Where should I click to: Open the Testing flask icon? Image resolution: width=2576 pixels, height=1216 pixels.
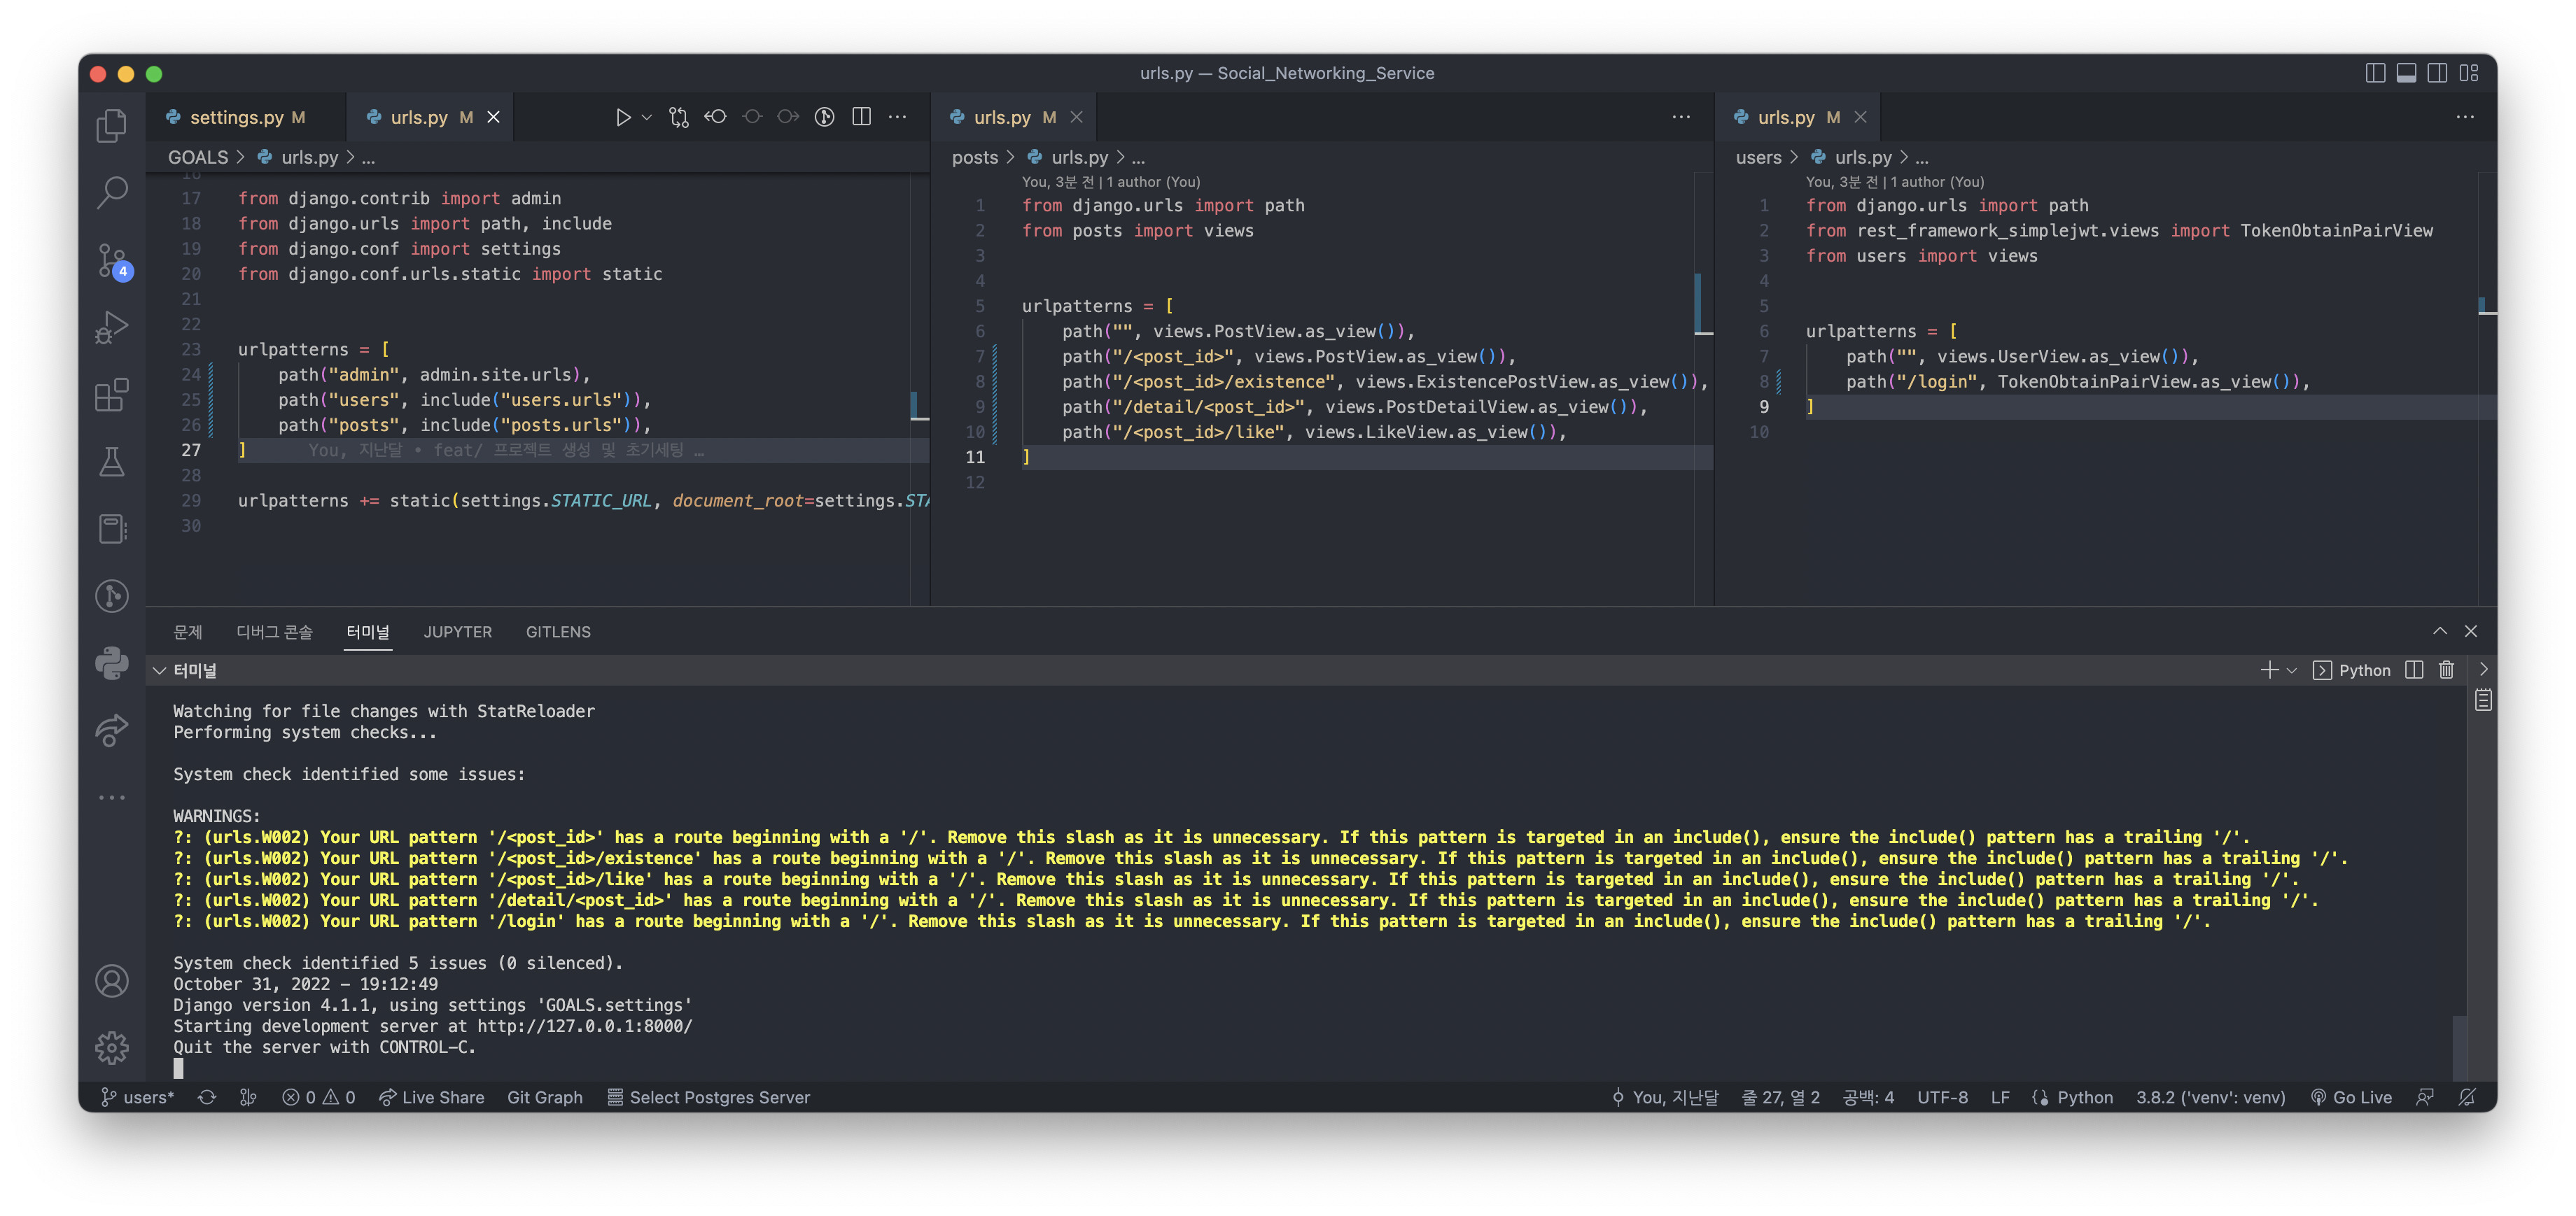tap(111, 462)
